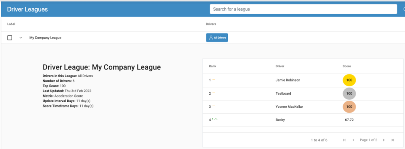Select driver Jamie Robinson
The height and width of the screenshot is (149, 405).
pyautogui.click(x=288, y=80)
